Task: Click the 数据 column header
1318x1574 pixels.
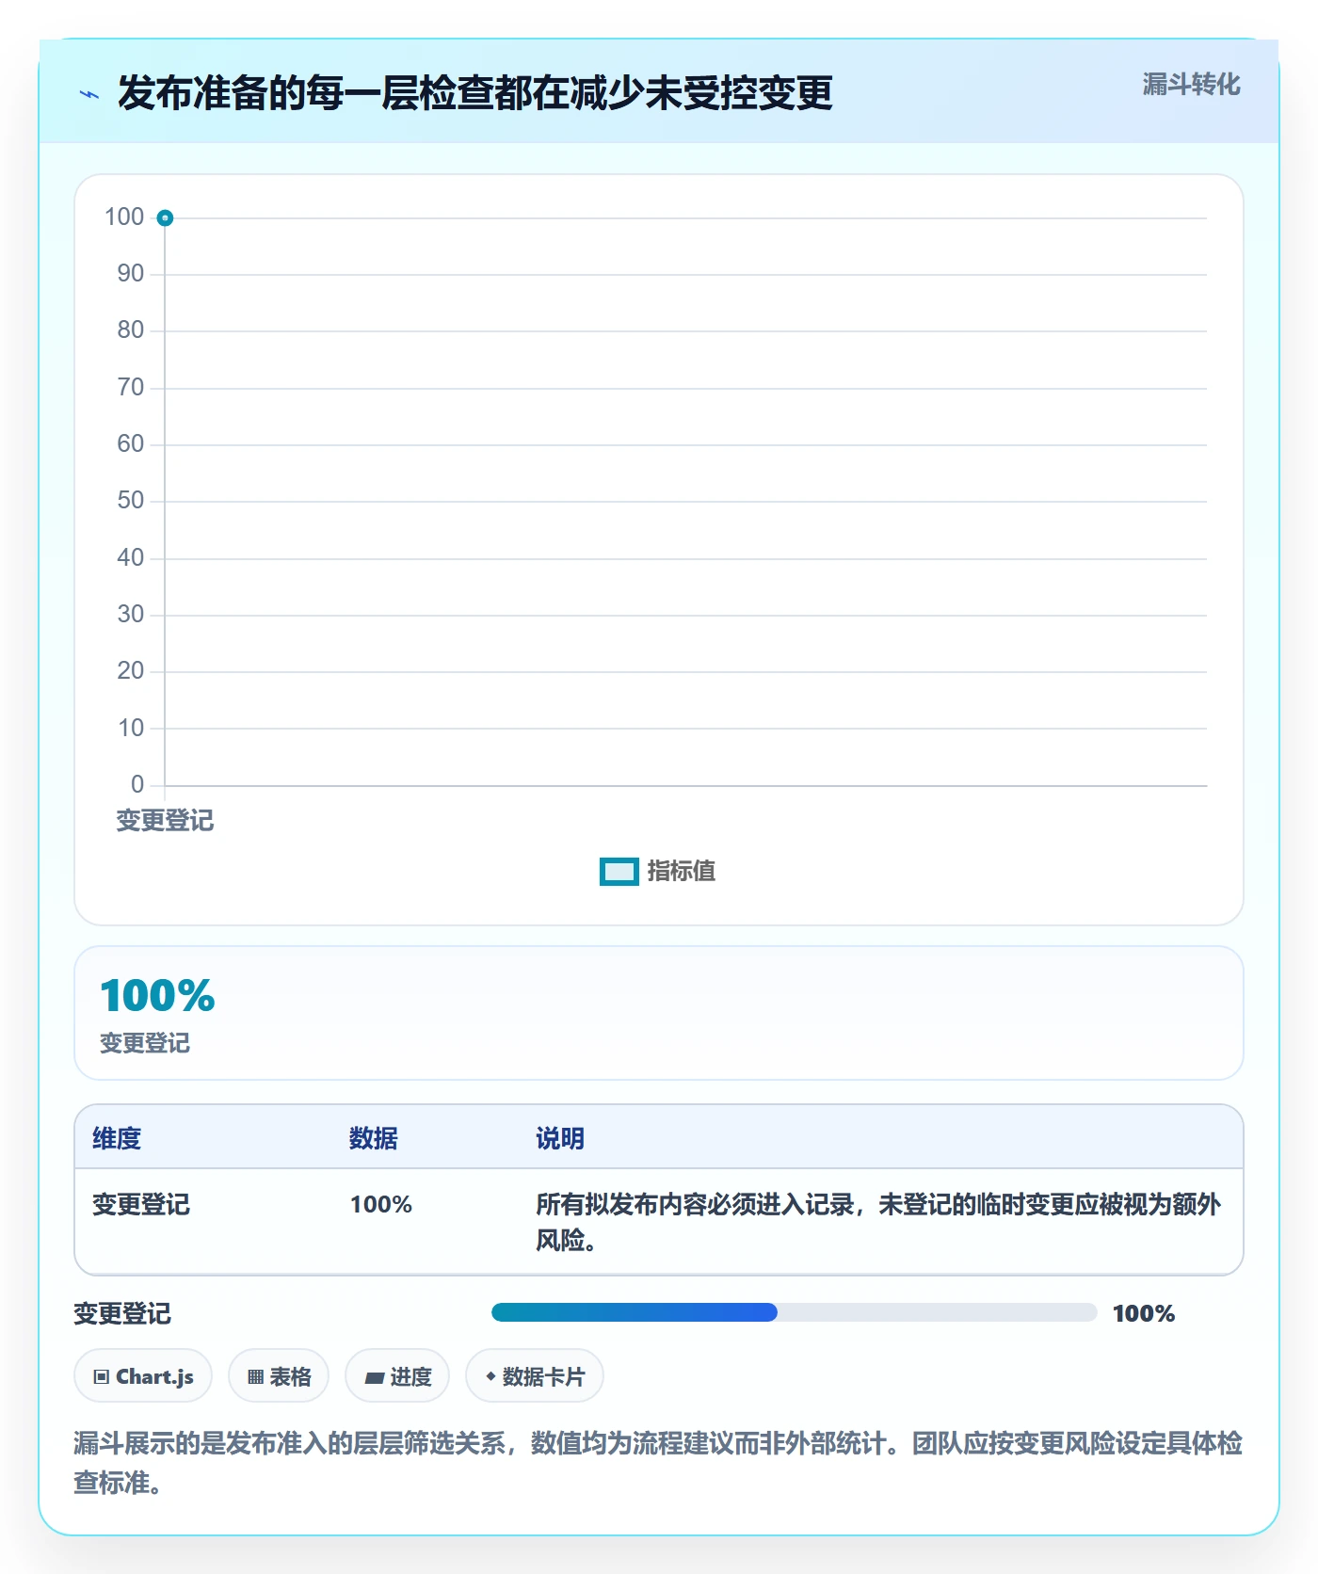Action: point(374,1138)
